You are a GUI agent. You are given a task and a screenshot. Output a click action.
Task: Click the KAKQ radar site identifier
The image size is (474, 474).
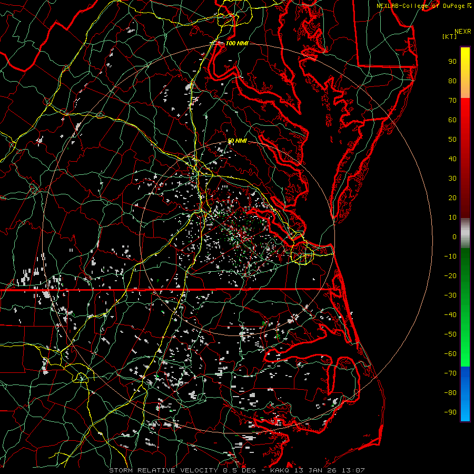[280, 470]
